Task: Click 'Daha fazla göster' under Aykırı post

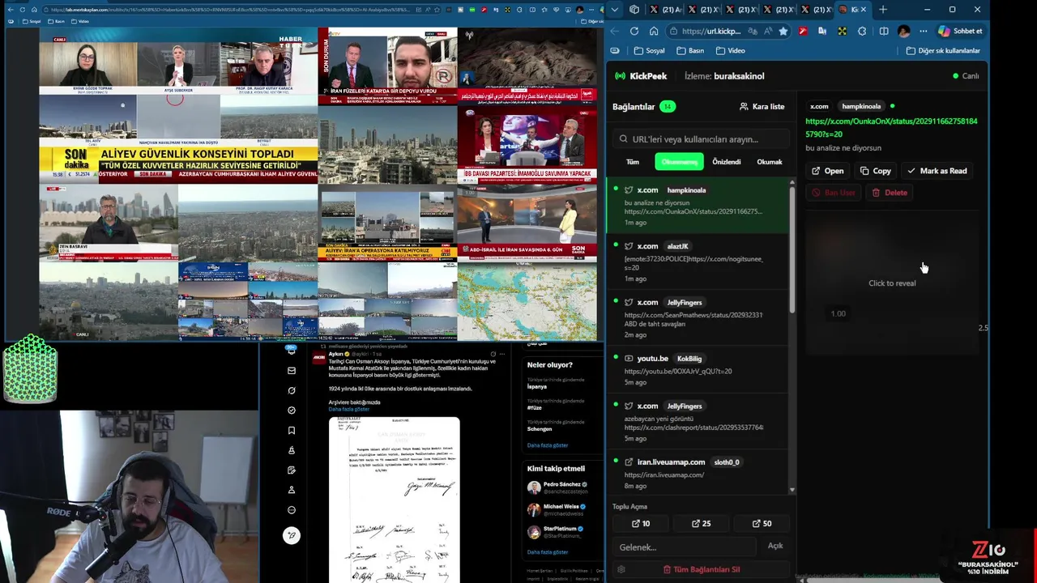Action: point(348,409)
